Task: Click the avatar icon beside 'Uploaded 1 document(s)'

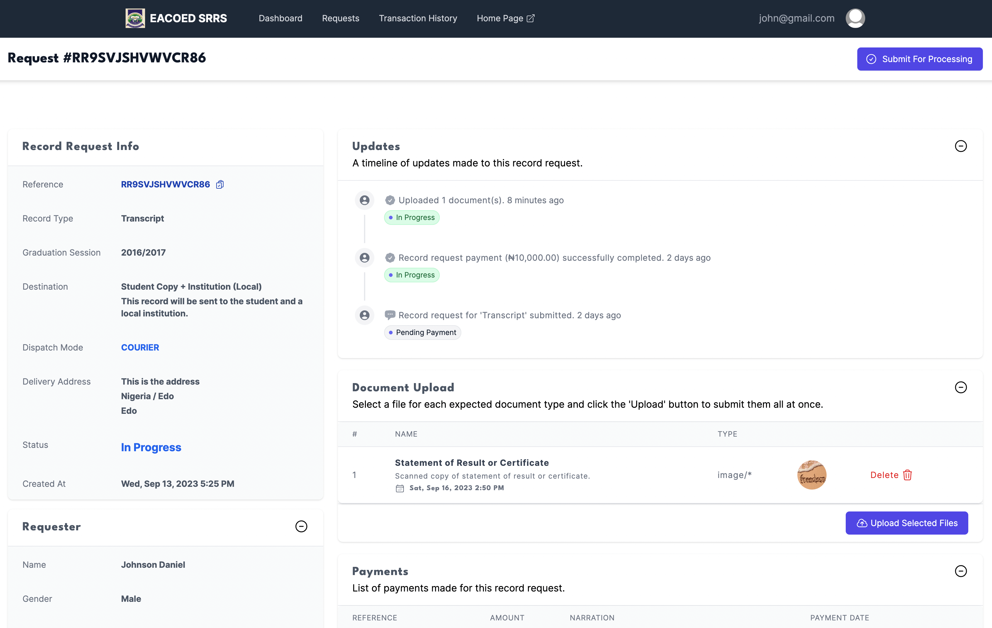Action: point(364,200)
